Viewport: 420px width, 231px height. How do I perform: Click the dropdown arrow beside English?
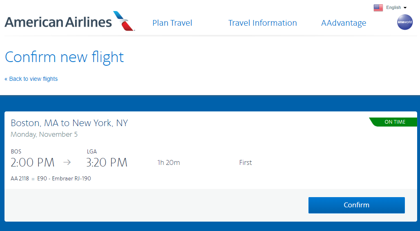click(x=405, y=8)
